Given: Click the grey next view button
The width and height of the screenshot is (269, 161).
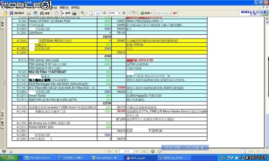Looking at the screenshot, I should pos(159,151).
